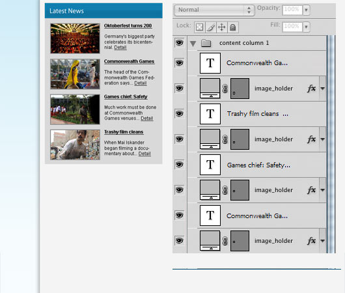Image resolution: width=345 pixels, height=293 pixels.
Task: Open Games chief: Safety headline link
Action: click(126, 96)
